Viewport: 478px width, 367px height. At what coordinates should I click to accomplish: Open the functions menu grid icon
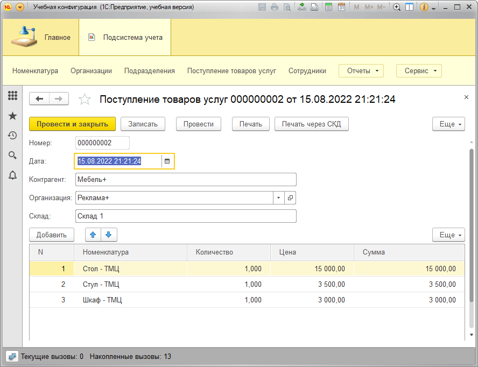[12, 96]
